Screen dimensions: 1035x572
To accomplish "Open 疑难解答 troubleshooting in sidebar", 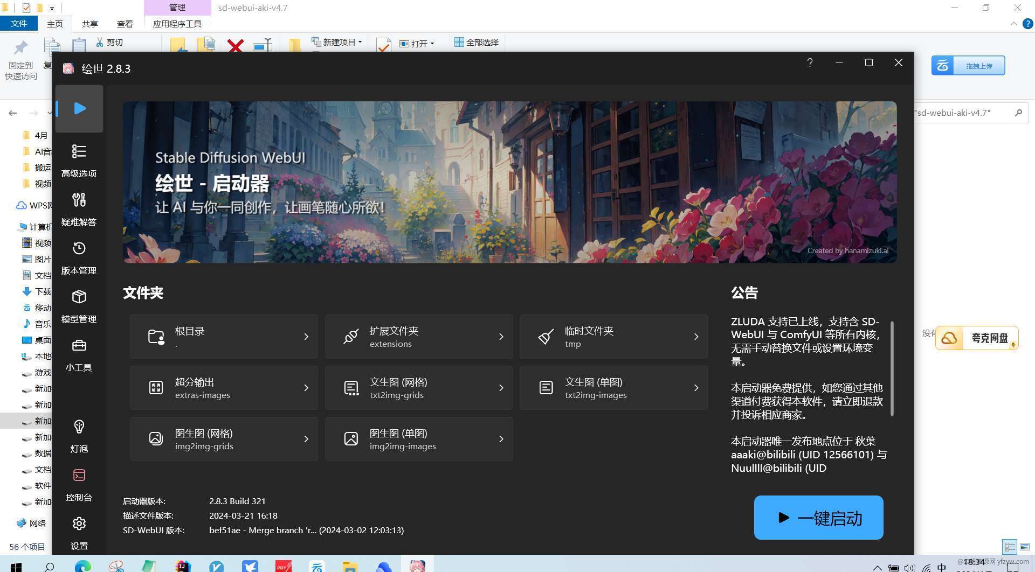I will coord(79,209).
